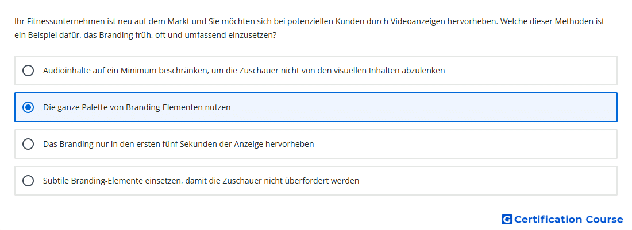This screenshot has width=632, height=230.
Task: Click the Subtile Branding-Elemente einsetzen answer text
Action: pos(201,181)
